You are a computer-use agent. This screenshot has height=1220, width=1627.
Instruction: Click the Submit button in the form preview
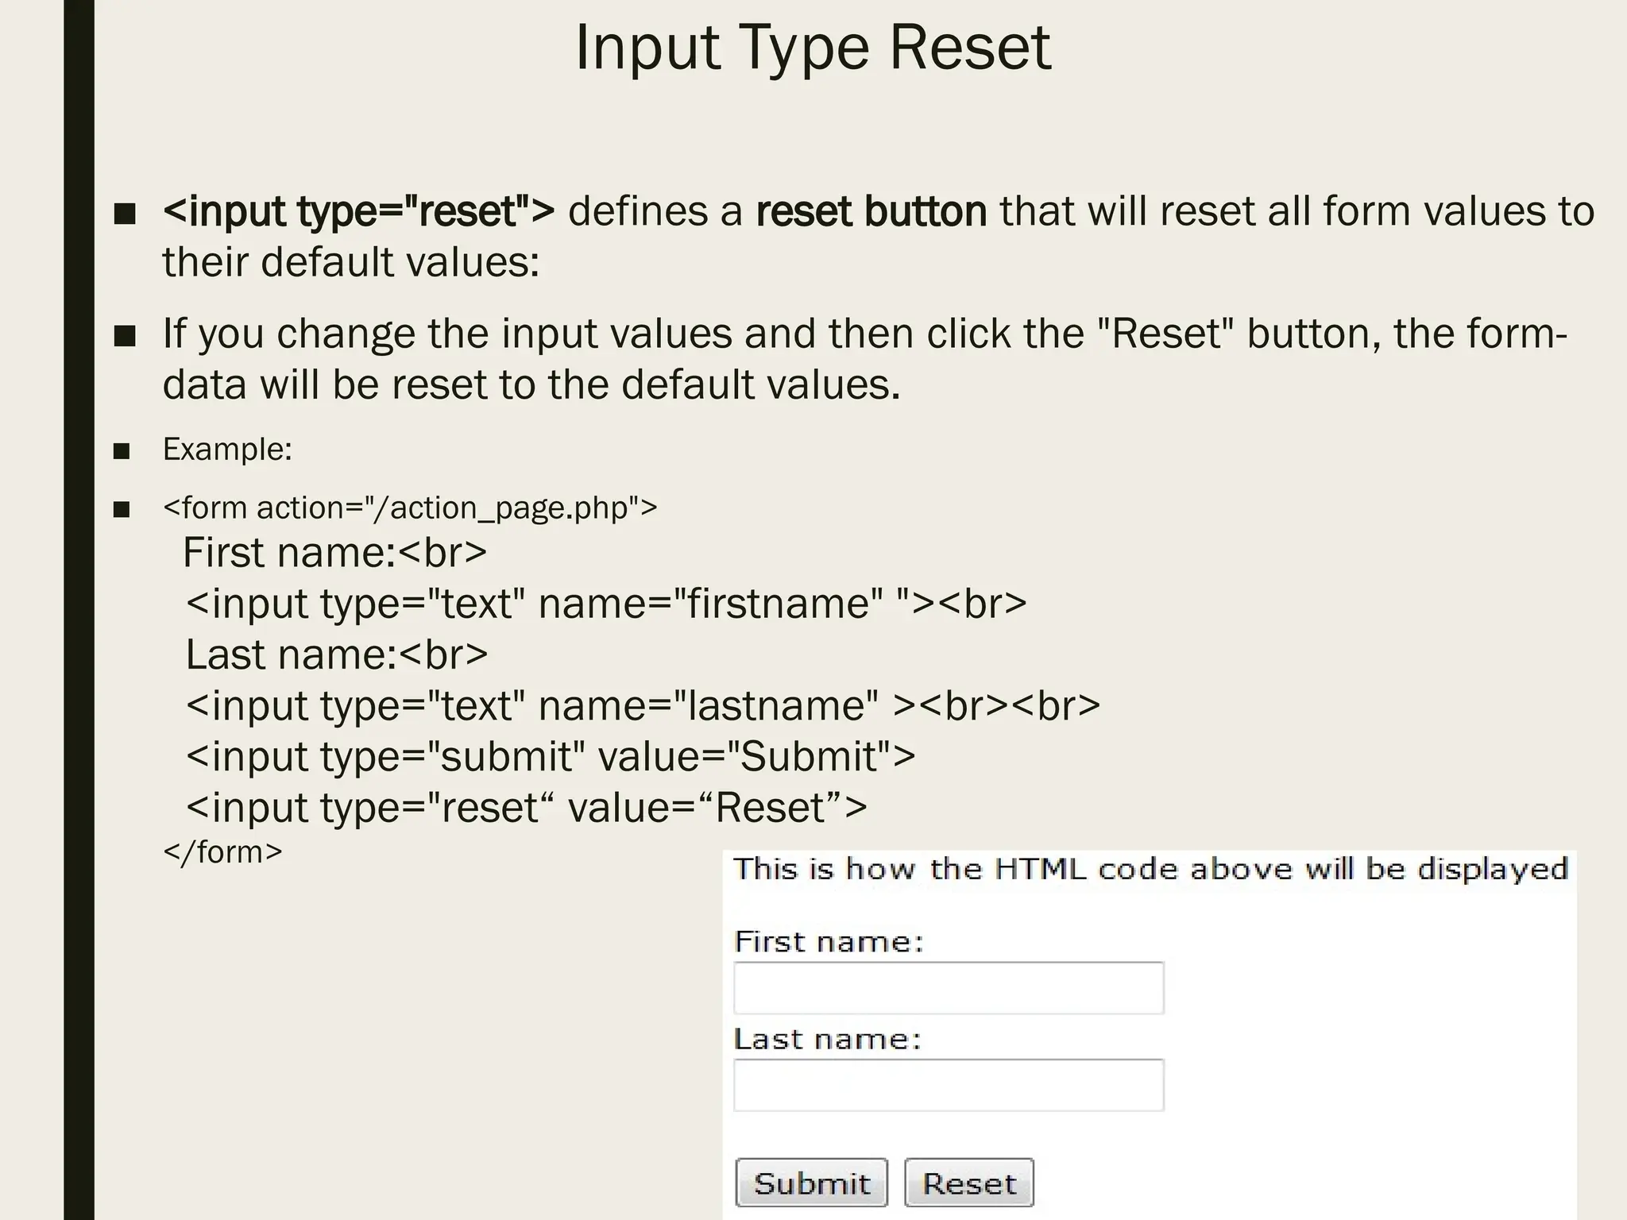click(x=811, y=1183)
